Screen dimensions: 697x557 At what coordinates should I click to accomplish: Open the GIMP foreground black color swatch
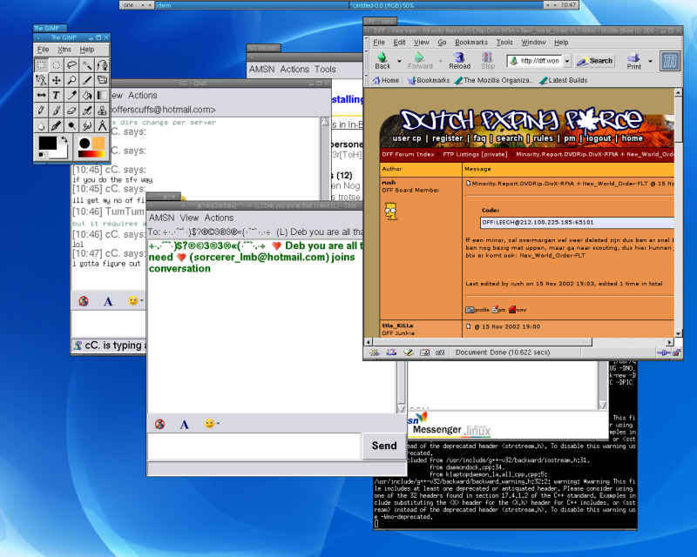(47, 142)
